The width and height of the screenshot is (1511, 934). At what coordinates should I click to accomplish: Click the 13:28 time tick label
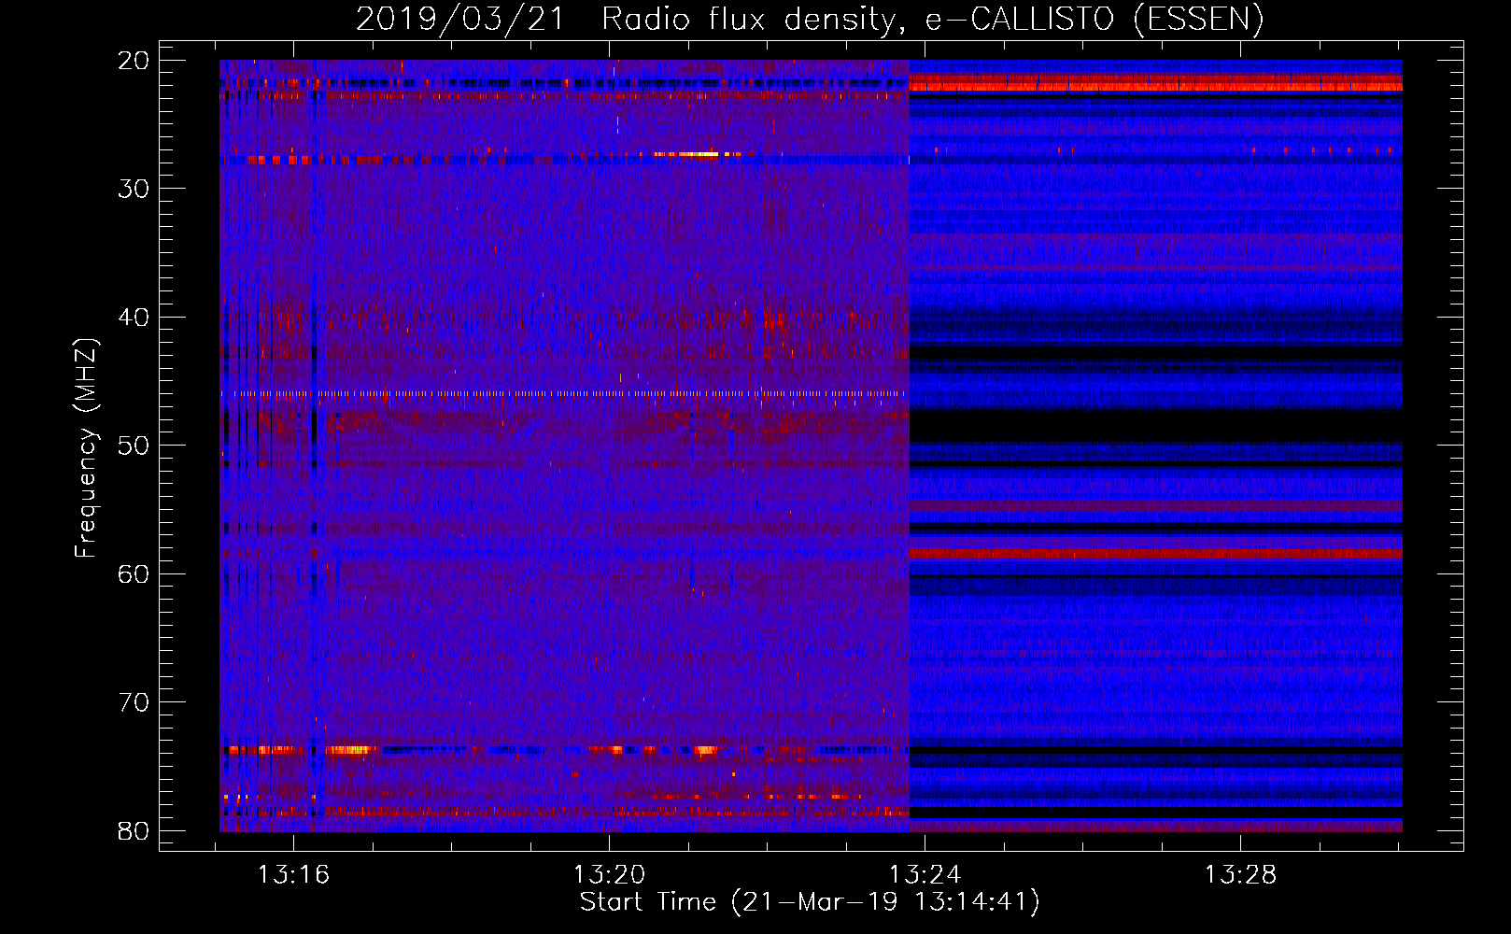pos(1240,875)
